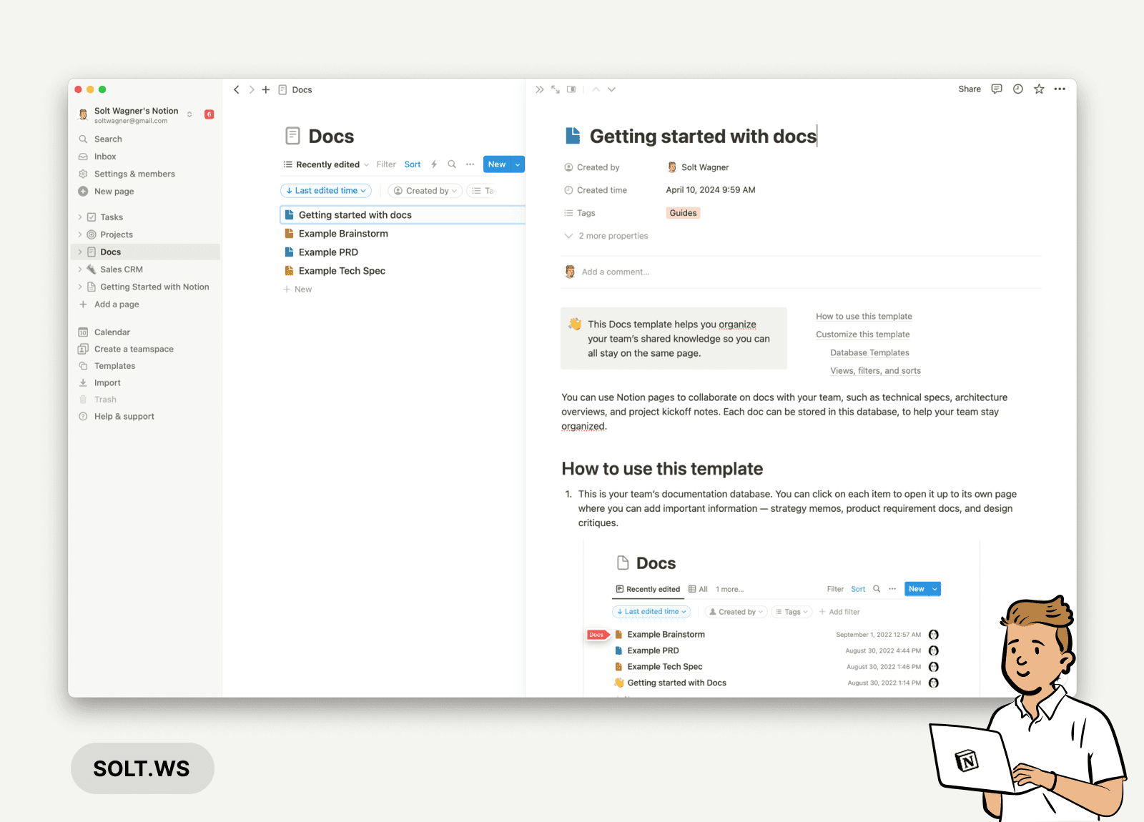Click Share in the top bar
The height and width of the screenshot is (822, 1144).
[970, 89]
